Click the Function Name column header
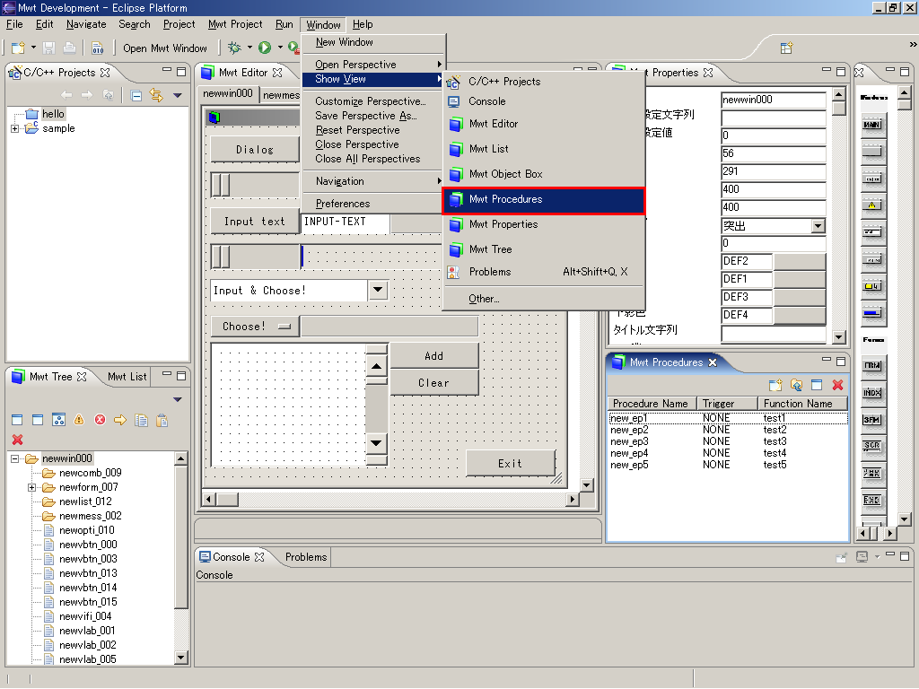The width and height of the screenshot is (919, 689). tap(802, 404)
